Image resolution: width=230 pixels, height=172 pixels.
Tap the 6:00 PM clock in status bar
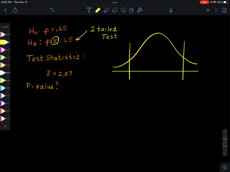click(x=6, y=2)
